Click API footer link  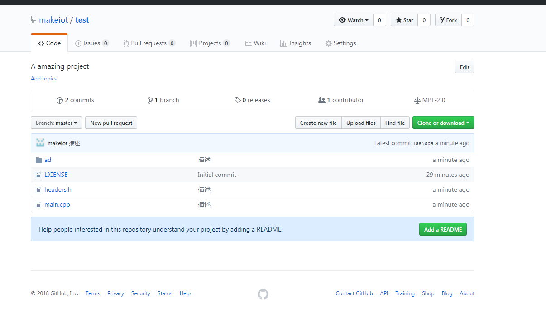click(x=384, y=293)
